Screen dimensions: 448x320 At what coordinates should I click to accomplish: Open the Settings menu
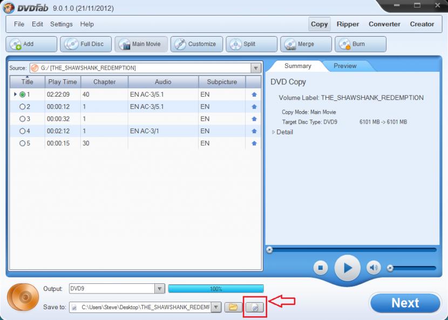[x=62, y=24]
